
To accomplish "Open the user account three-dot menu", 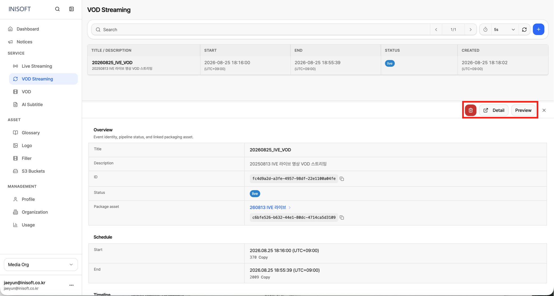I will (x=71, y=285).
